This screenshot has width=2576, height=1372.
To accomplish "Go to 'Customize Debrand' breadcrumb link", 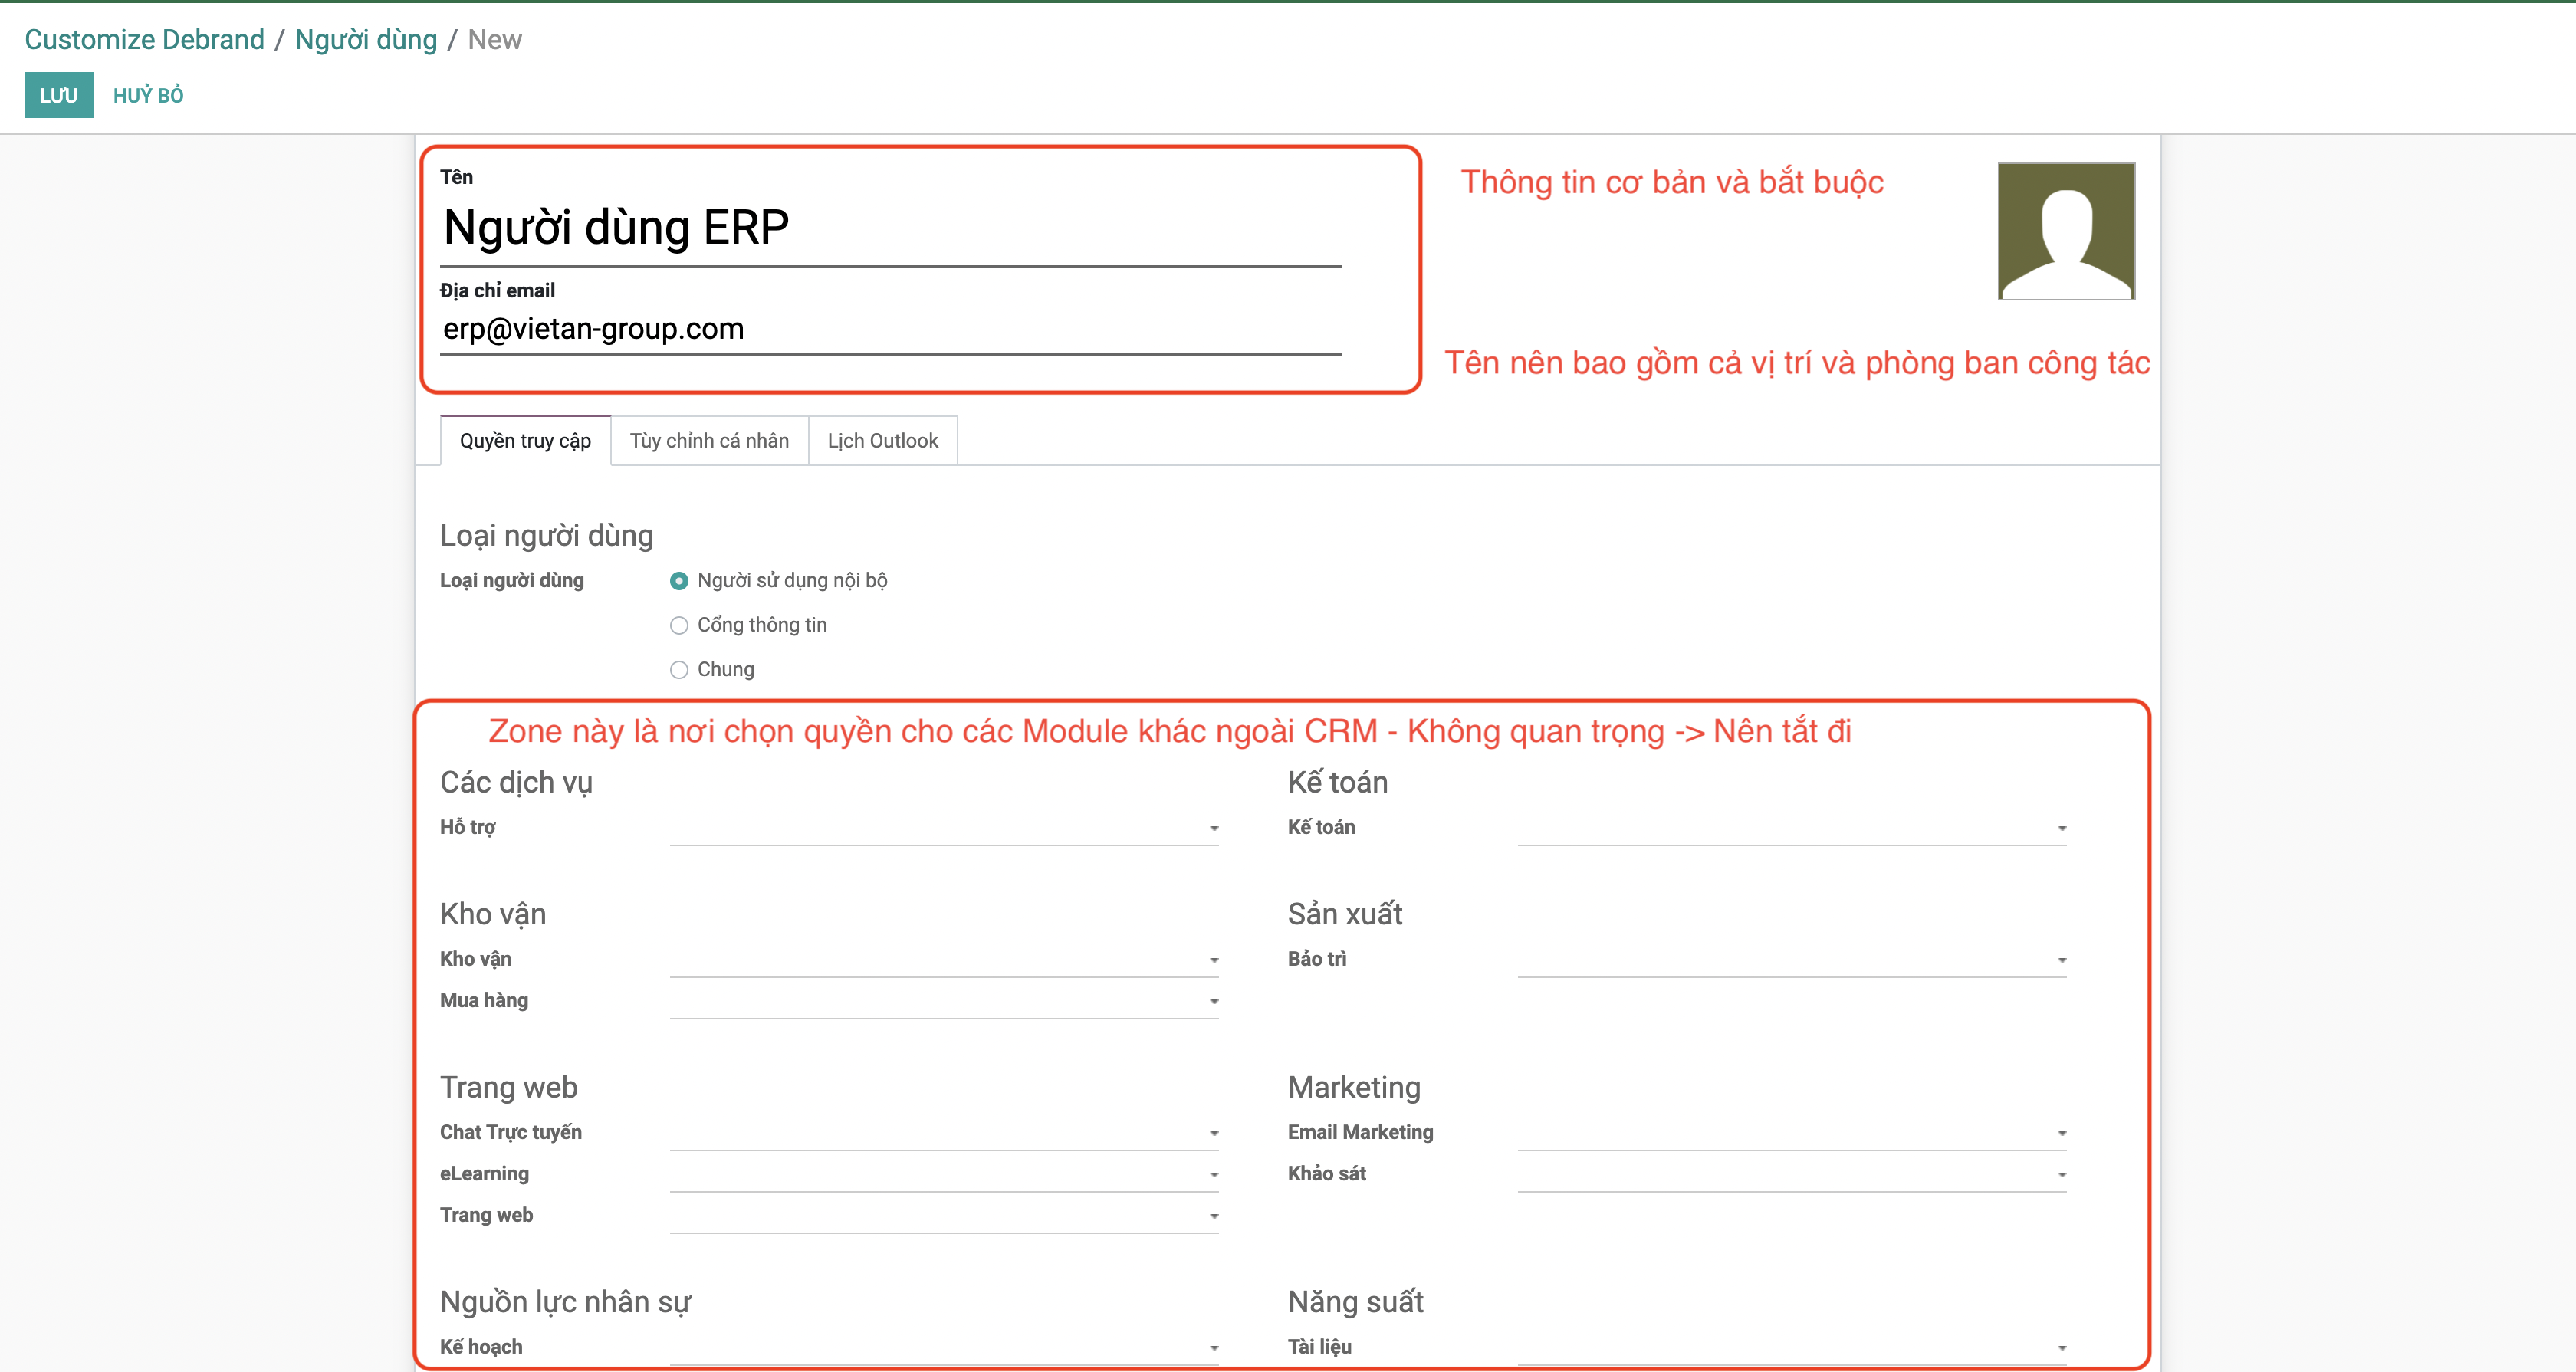I will (144, 39).
